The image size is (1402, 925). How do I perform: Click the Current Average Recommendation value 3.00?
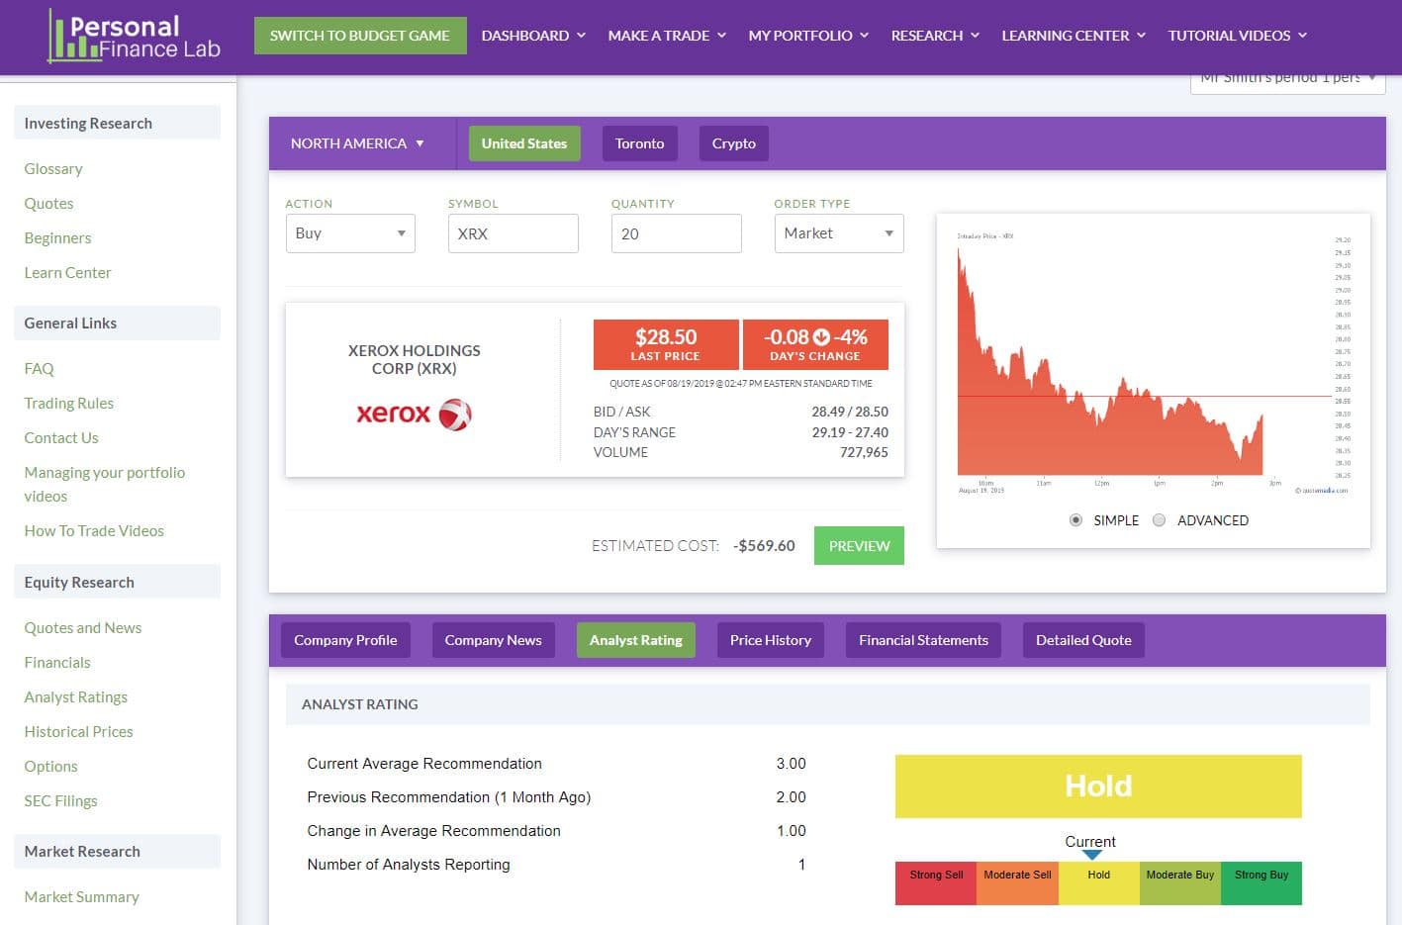pyautogui.click(x=792, y=764)
